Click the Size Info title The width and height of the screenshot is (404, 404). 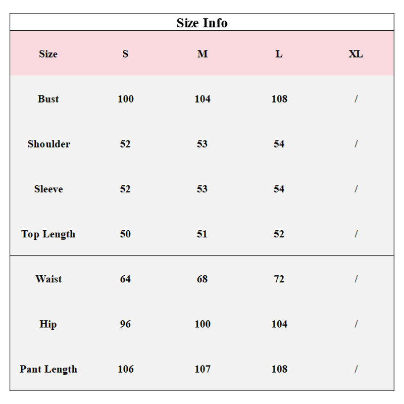click(202, 23)
